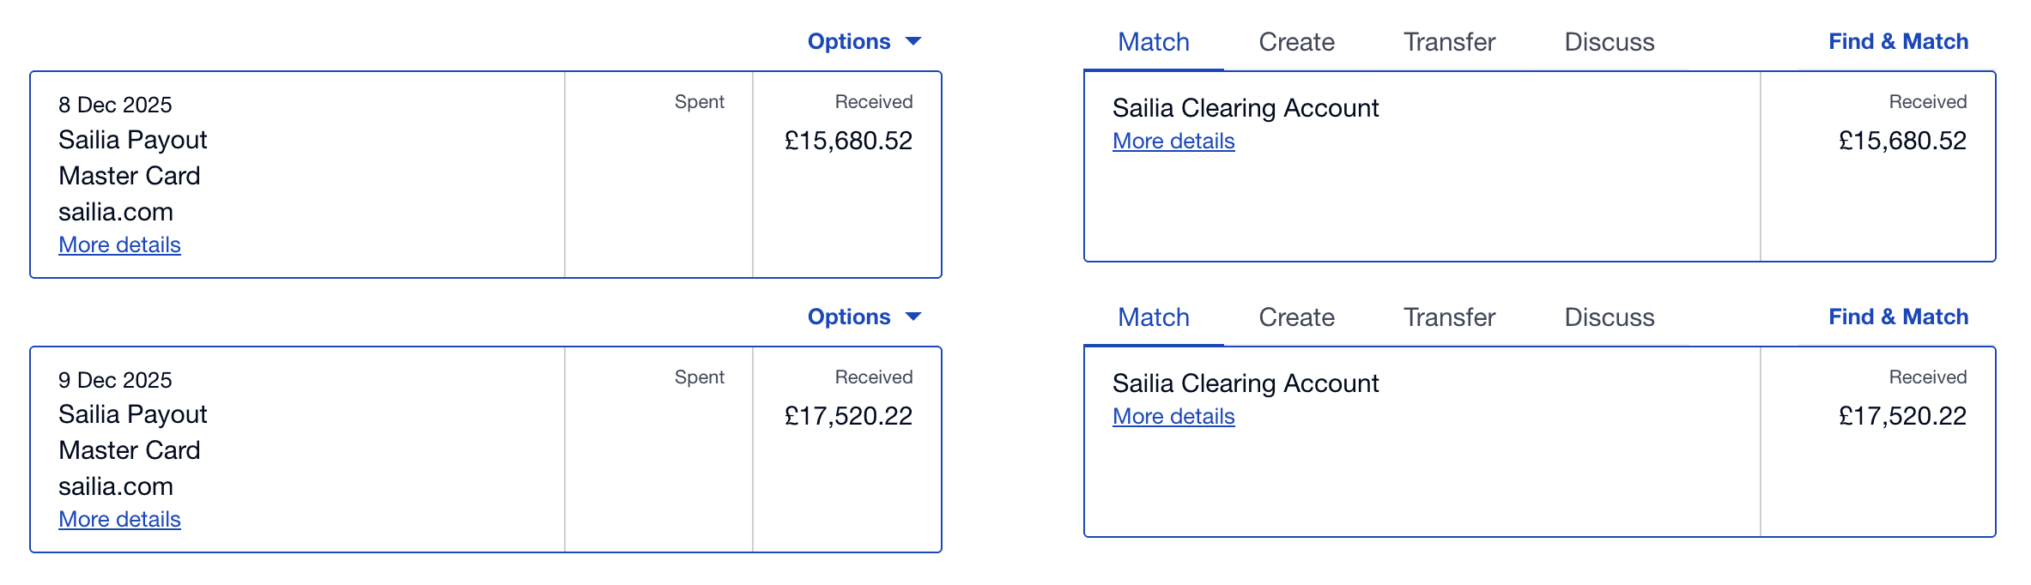This screenshot has height=585, width=2031.
Task: Open Options dropdown for 8 Dec transaction
Action: point(849,41)
